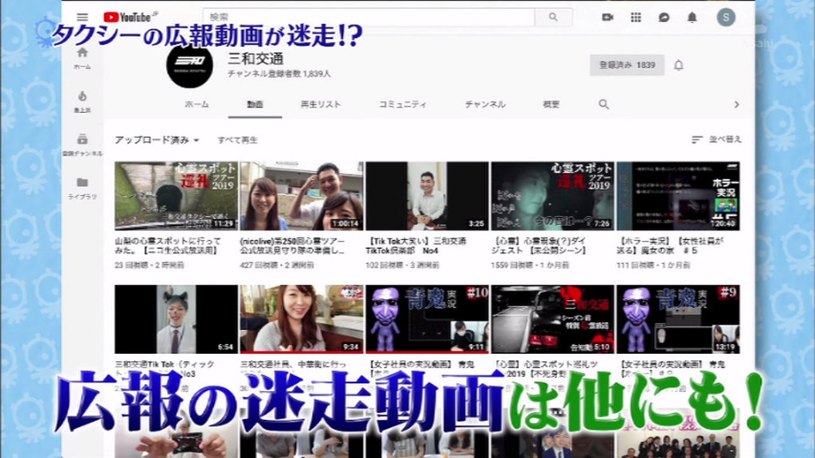815x458 pixels.
Task: Open Library folder in sidebar
Action: (x=82, y=188)
